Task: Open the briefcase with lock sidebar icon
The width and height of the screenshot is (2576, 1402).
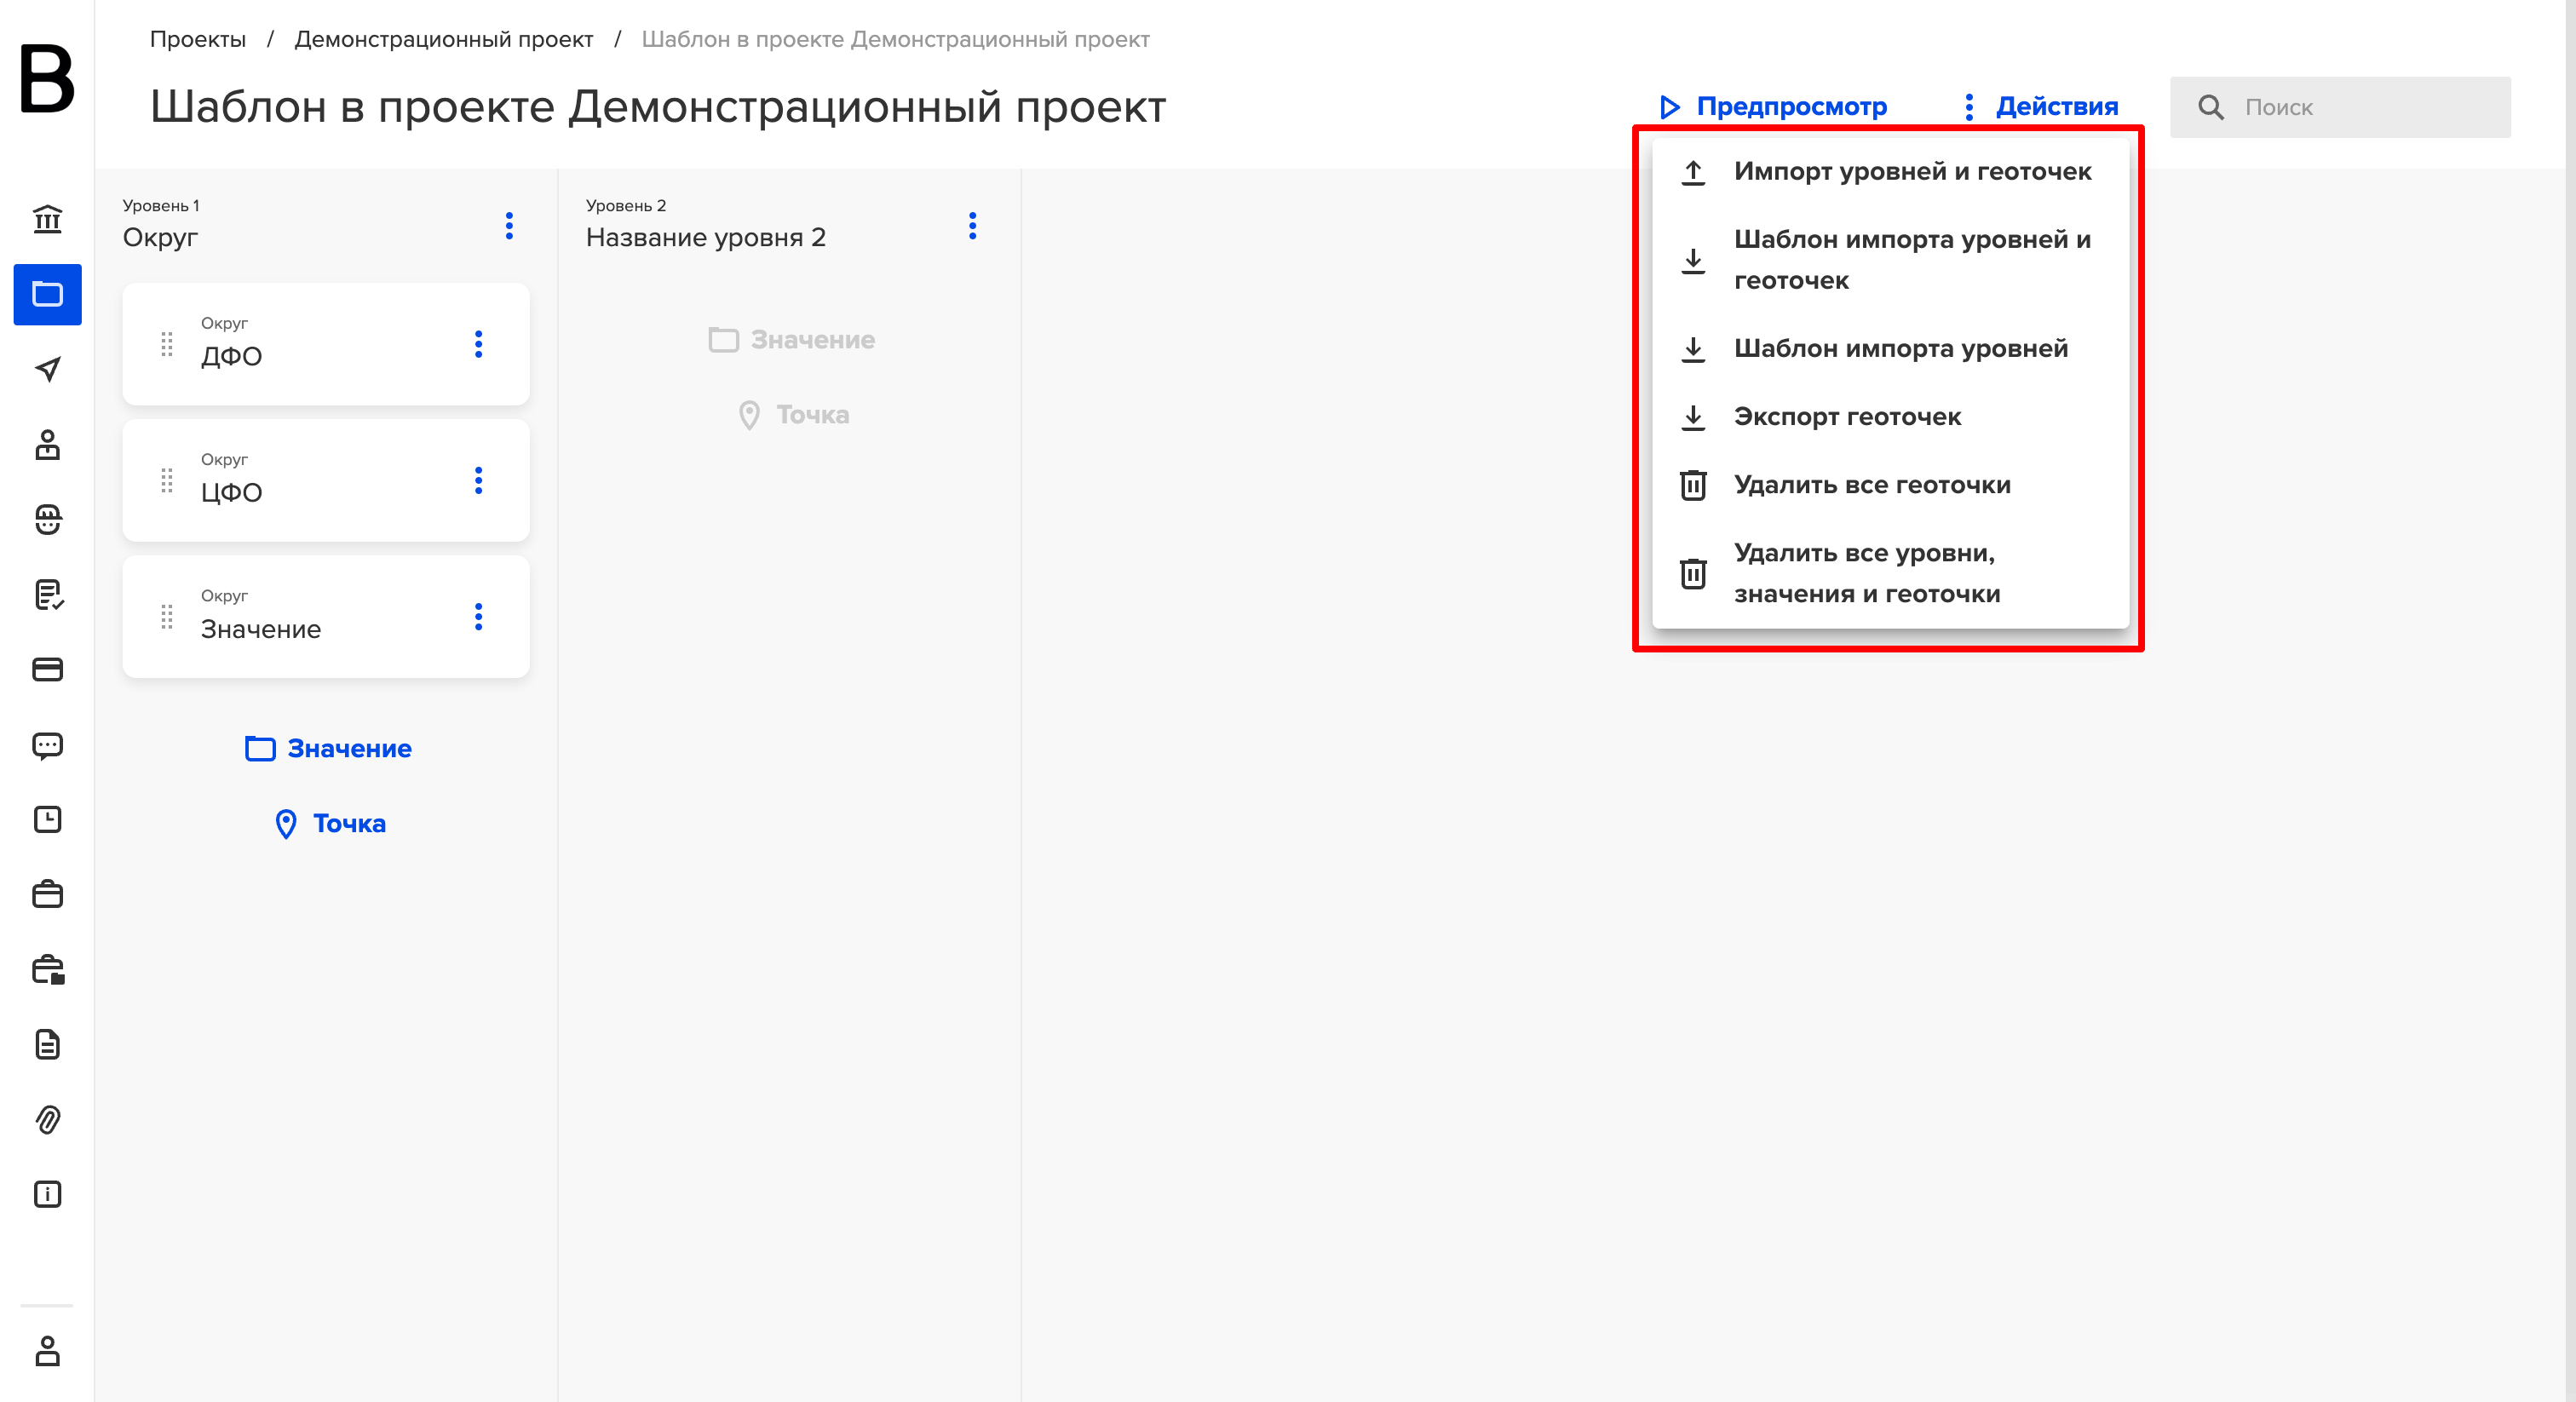Action: point(47,969)
